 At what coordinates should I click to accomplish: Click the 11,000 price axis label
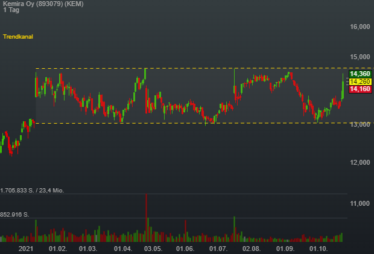[x=360, y=203]
